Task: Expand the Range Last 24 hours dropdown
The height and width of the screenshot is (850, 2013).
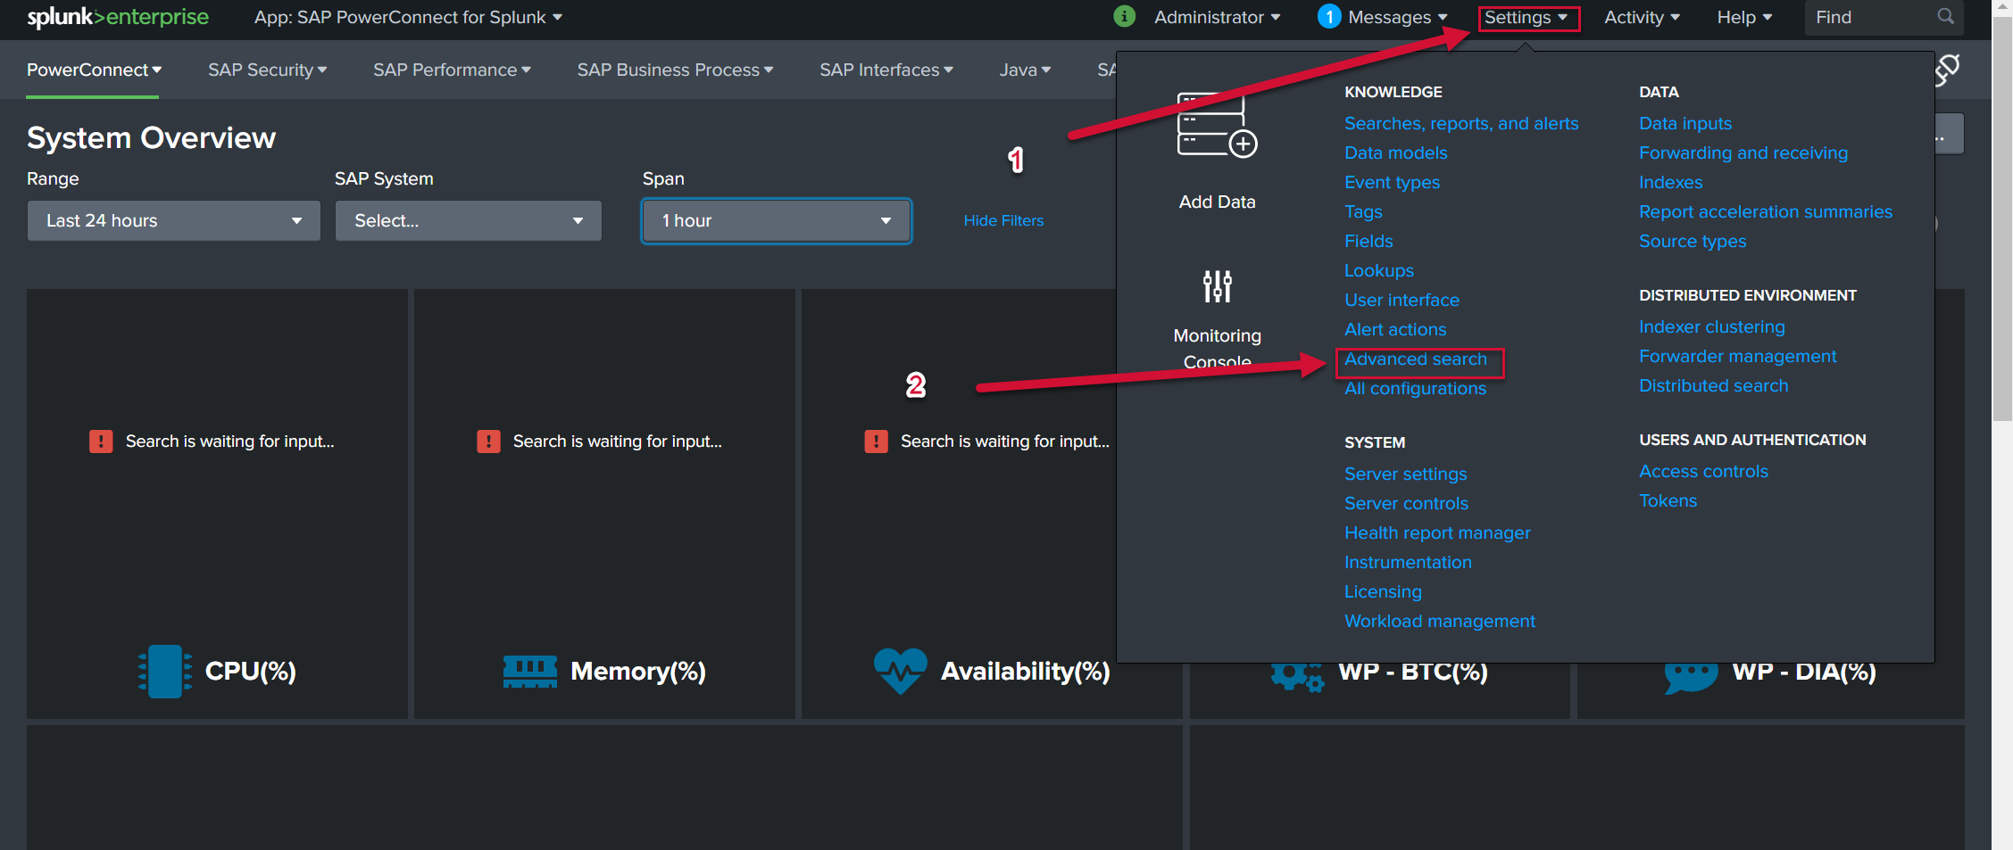Action: pyautogui.click(x=173, y=220)
